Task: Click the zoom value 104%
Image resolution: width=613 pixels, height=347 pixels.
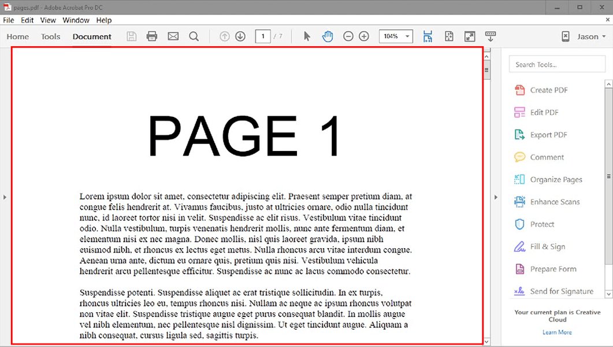Action: click(391, 36)
